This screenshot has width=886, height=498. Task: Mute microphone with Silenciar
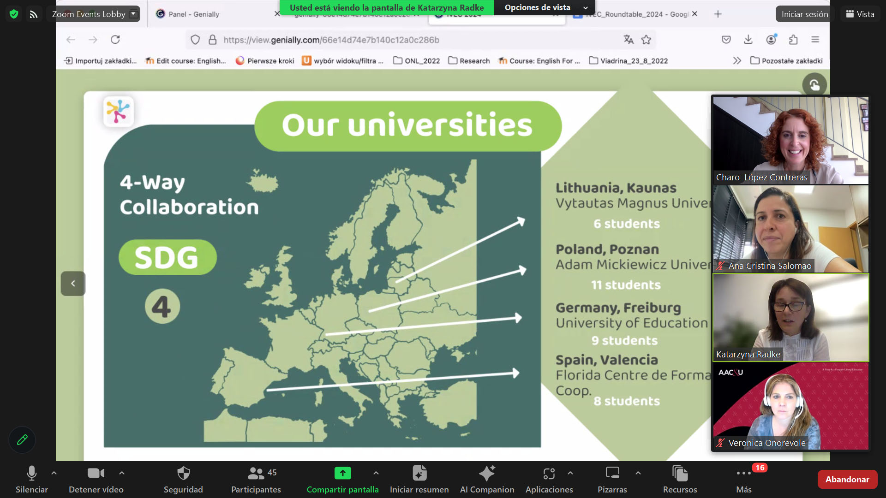point(31,480)
